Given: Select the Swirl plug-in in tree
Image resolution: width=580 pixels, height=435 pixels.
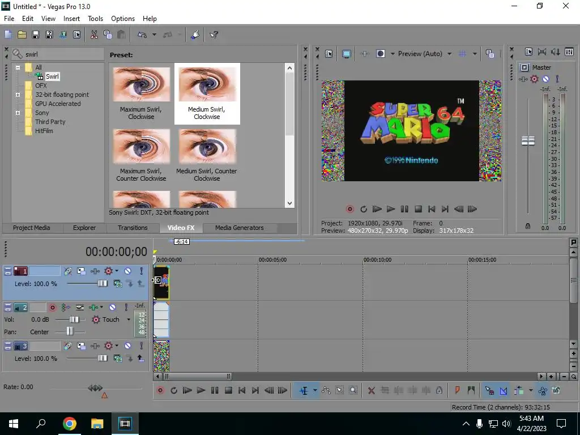Looking at the screenshot, I should click(x=52, y=76).
